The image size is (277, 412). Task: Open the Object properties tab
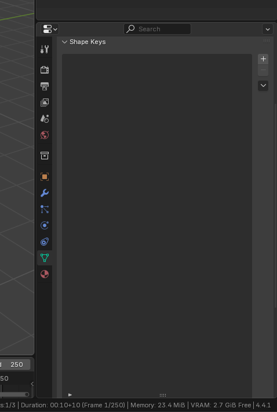pyautogui.click(x=45, y=177)
